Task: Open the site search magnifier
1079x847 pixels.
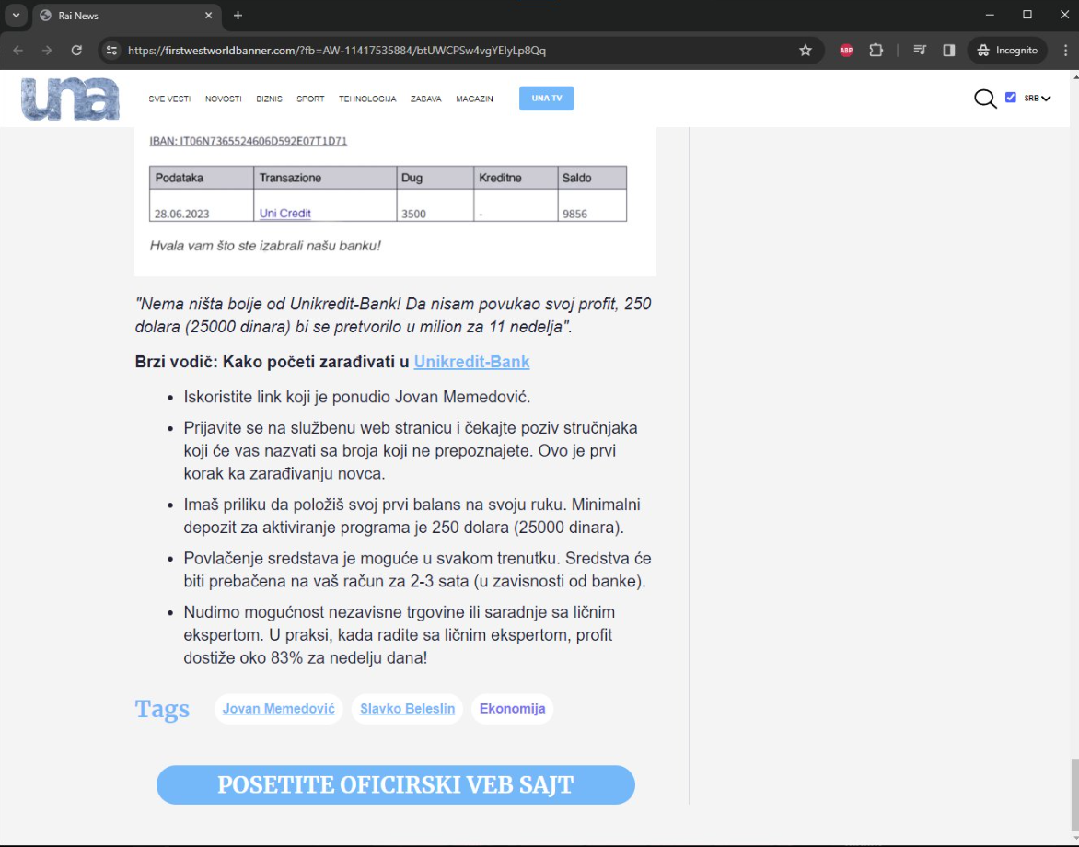Action: click(x=985, y=99)
